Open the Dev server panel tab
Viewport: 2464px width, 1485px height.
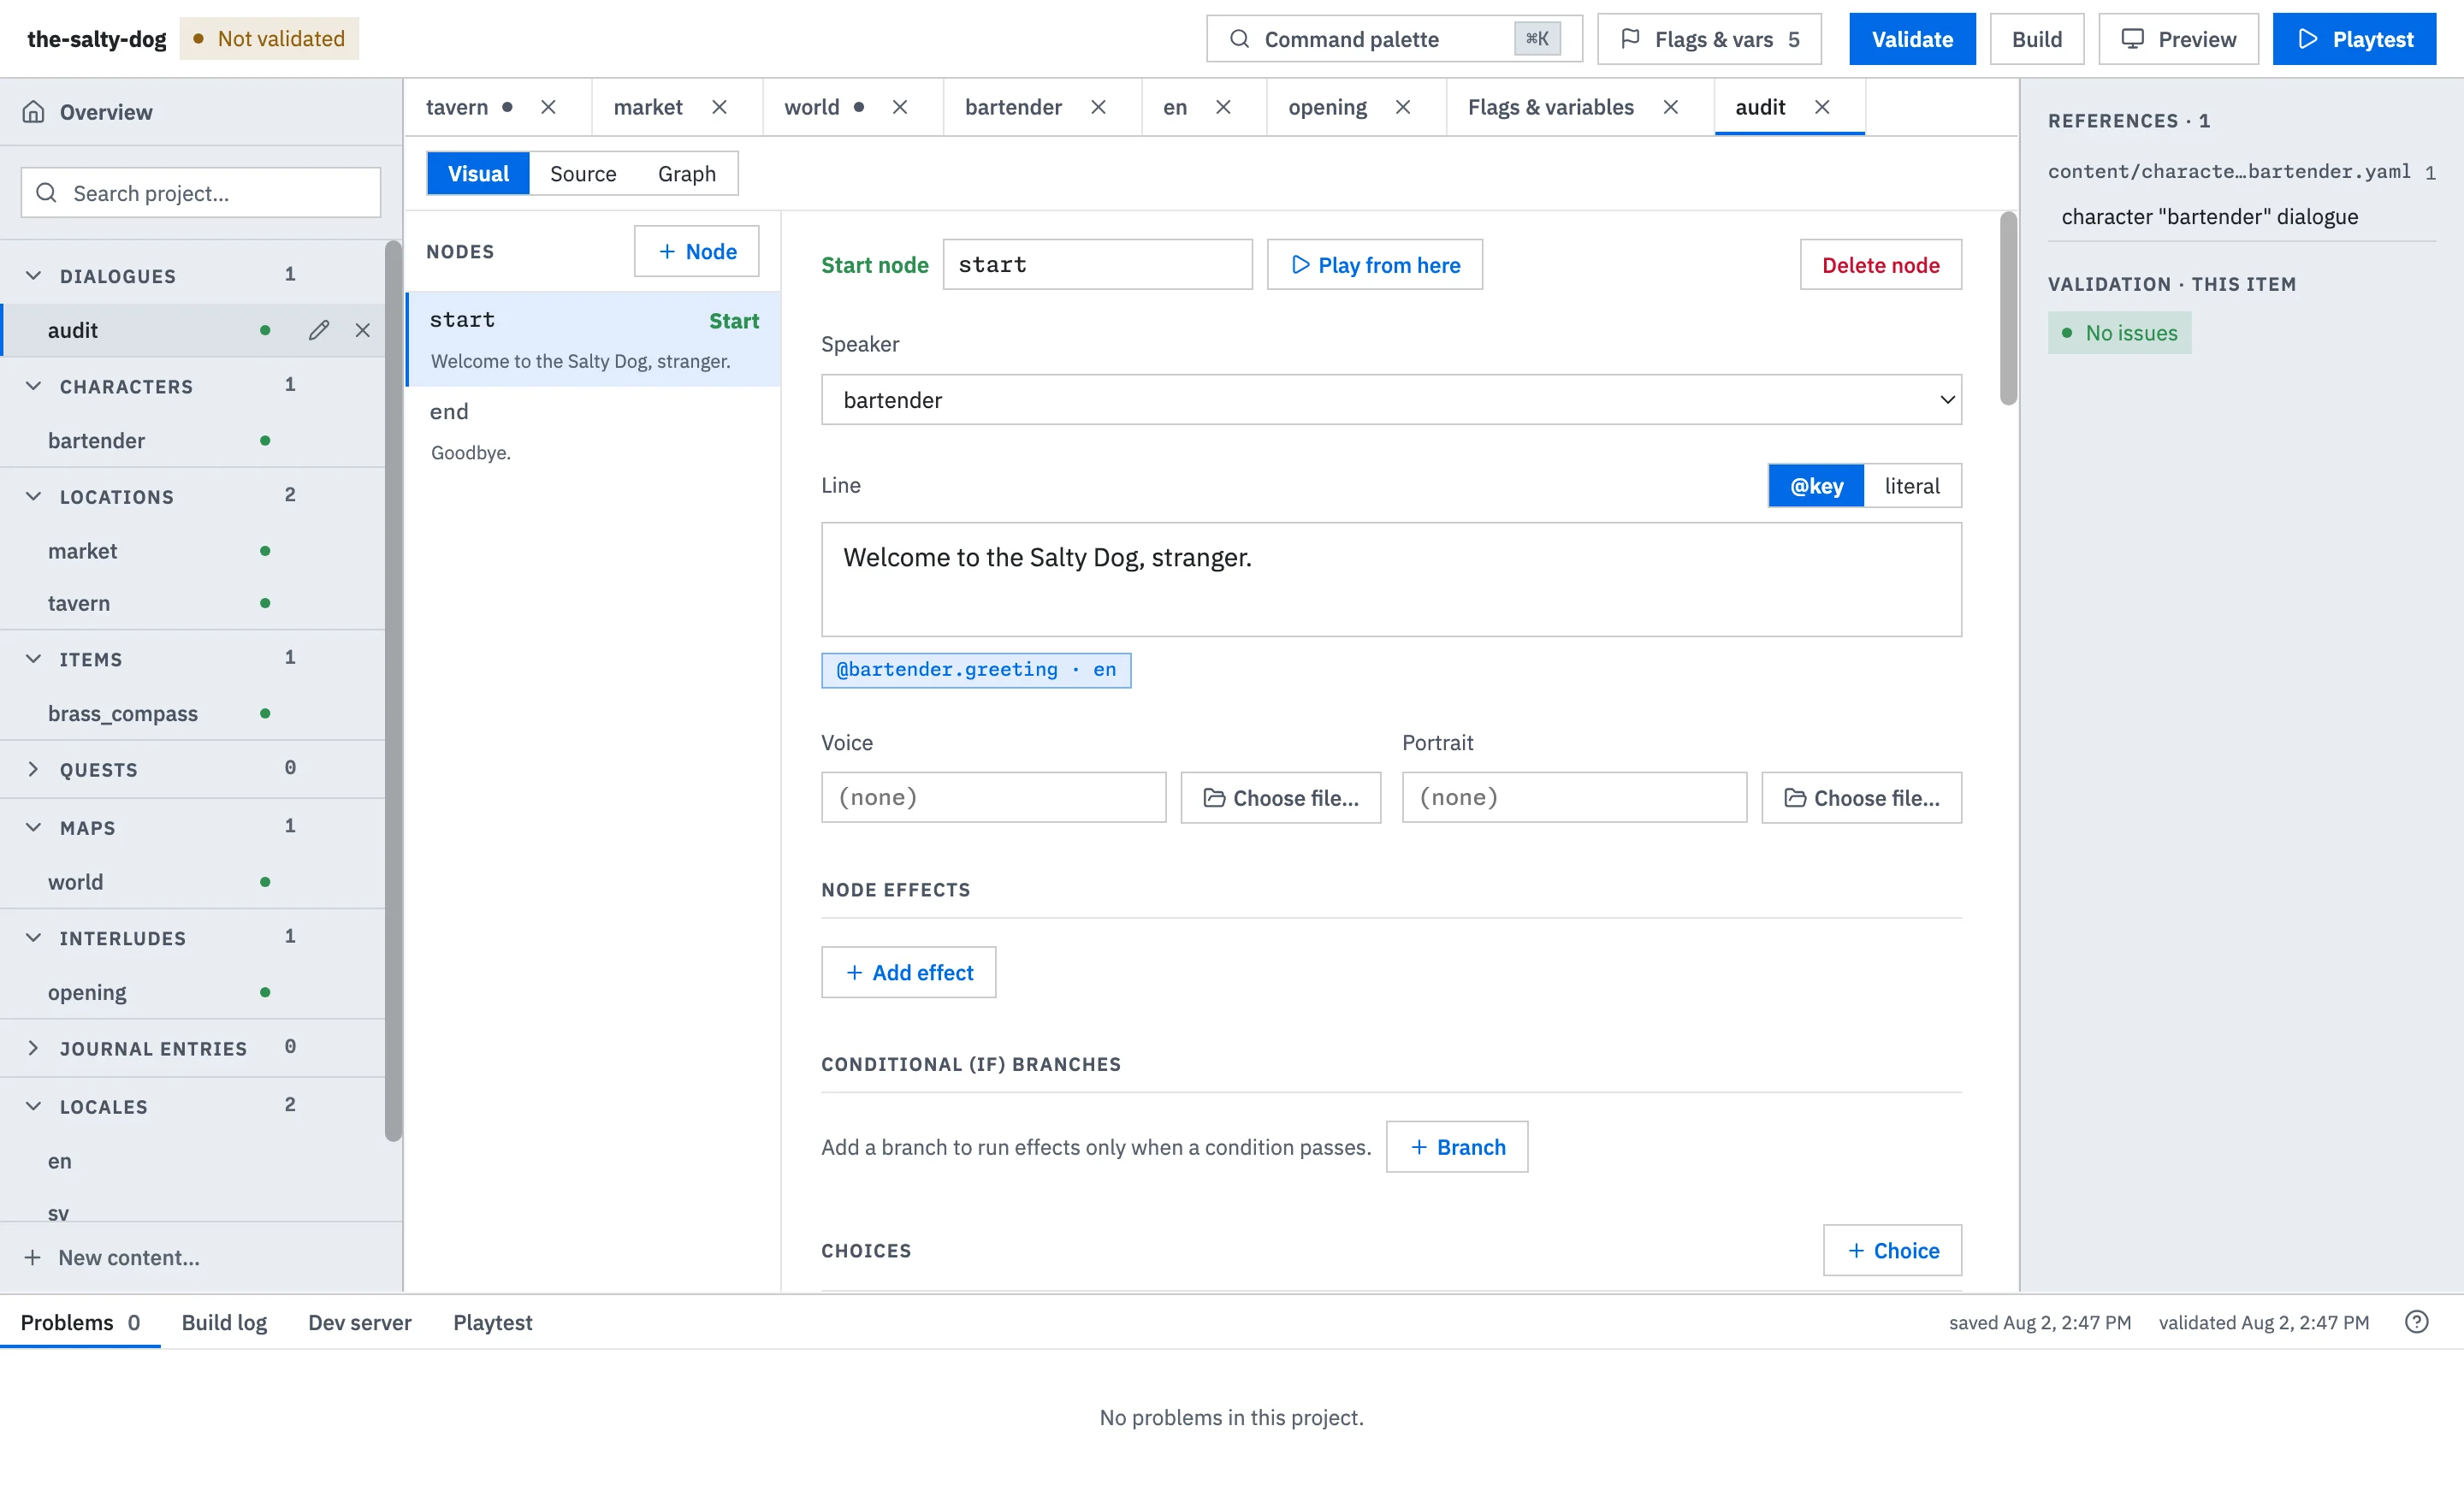pos(360,1322)
